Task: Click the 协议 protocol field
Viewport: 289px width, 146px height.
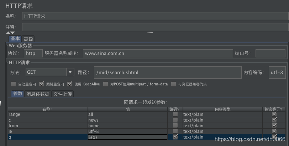Action: (33, 54)
